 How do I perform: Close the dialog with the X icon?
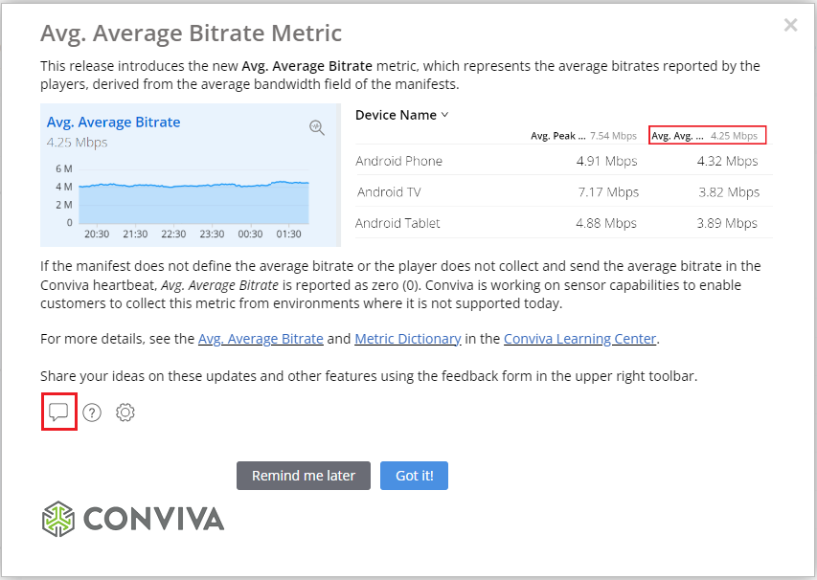tap(790, 26)
